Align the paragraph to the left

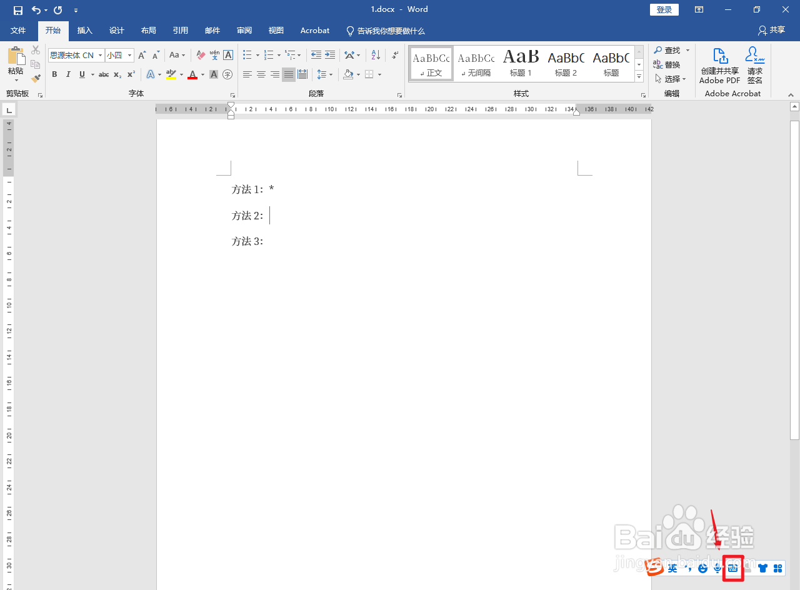click(x=247, y=74)
